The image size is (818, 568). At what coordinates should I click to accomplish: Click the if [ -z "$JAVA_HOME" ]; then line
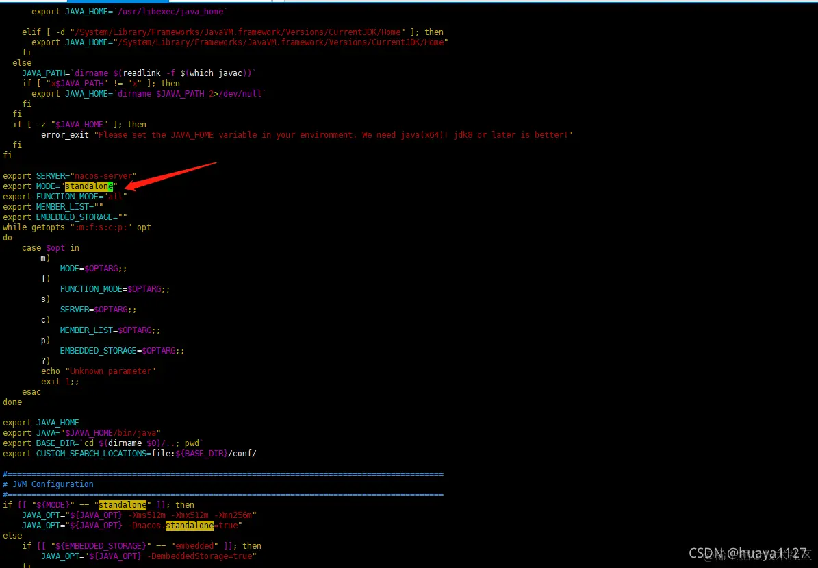click(79, 124)
